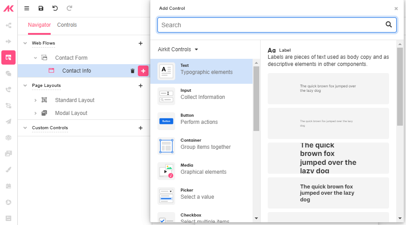This screenshot has height=225, width=406.
Task: Open the arrow-shaped sidebar icon below connections
Action: point(8,41)
